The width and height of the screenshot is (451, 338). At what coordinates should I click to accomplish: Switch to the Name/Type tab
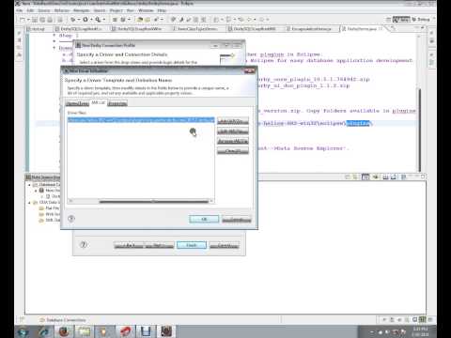pyautogui.click(x=77, y=103)
